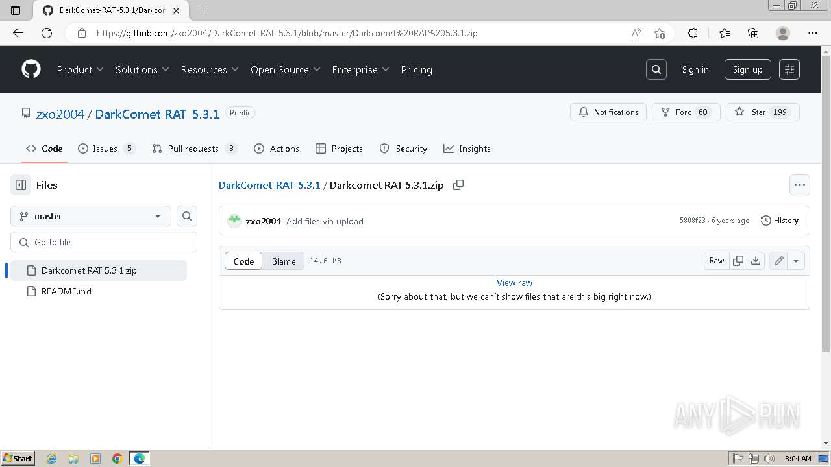Copy the raw file contents
The height and width of the screenshot is (467, 831).
738,261
